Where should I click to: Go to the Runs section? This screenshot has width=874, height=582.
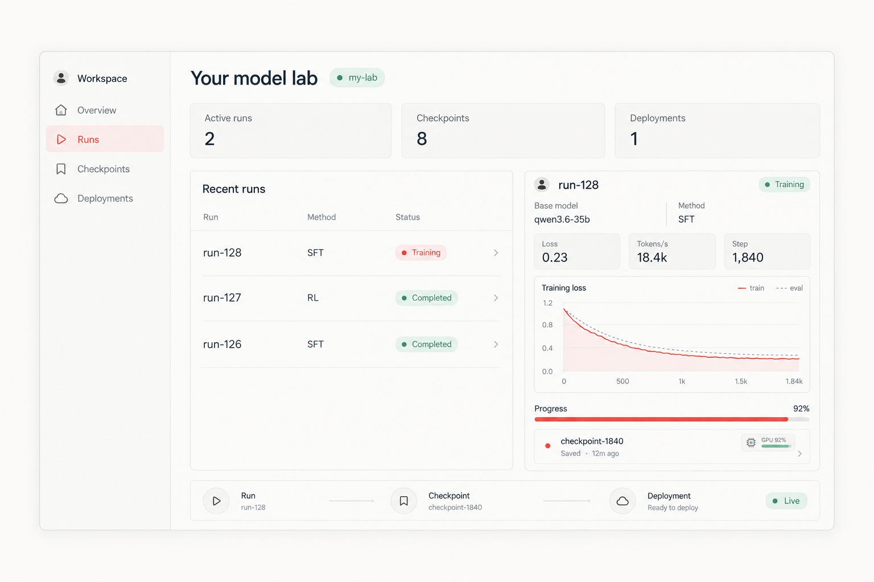[105, 139]
